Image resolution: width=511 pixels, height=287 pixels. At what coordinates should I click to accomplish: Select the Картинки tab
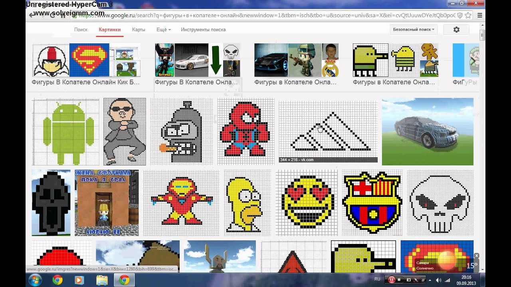[x=110, y=29]
